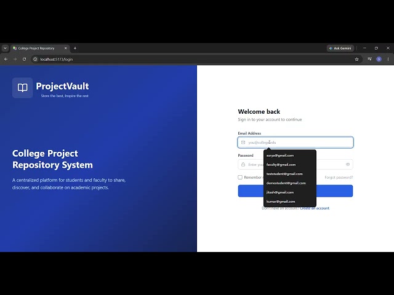Open a new tab with the plus icon
This screenshot has width=394, height=295.
(75, 48)
